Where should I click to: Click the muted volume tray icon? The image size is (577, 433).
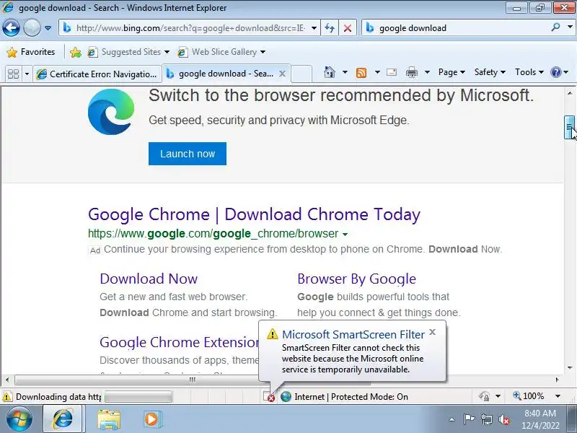coord(503,419)
